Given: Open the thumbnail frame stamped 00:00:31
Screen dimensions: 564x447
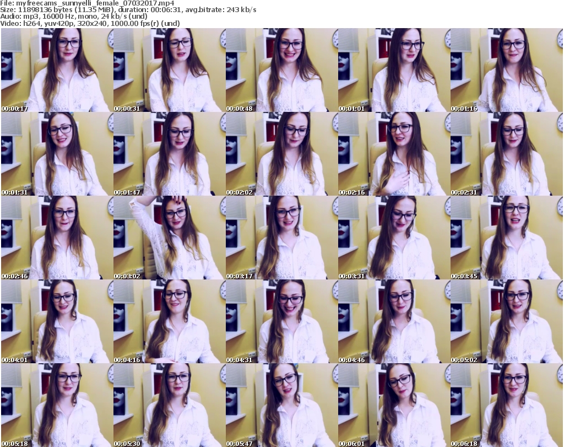Looking at the screenshot, I should coord(170,70).
